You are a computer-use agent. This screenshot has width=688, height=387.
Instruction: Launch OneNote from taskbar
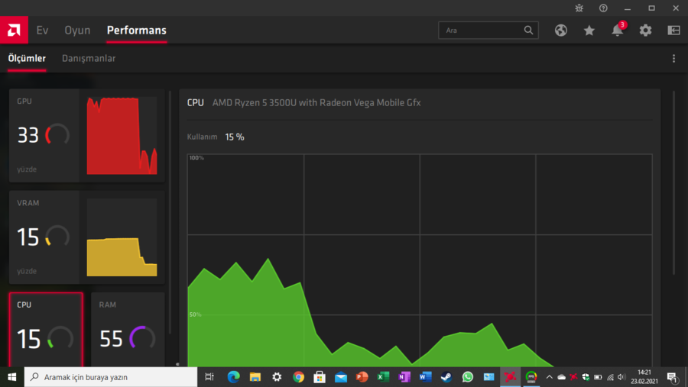click(x=404, y=377)
